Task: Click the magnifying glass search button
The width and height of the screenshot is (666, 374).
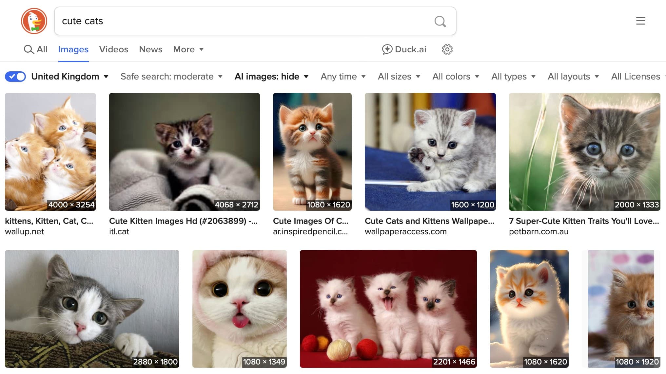Action: [x=440, y=21]
